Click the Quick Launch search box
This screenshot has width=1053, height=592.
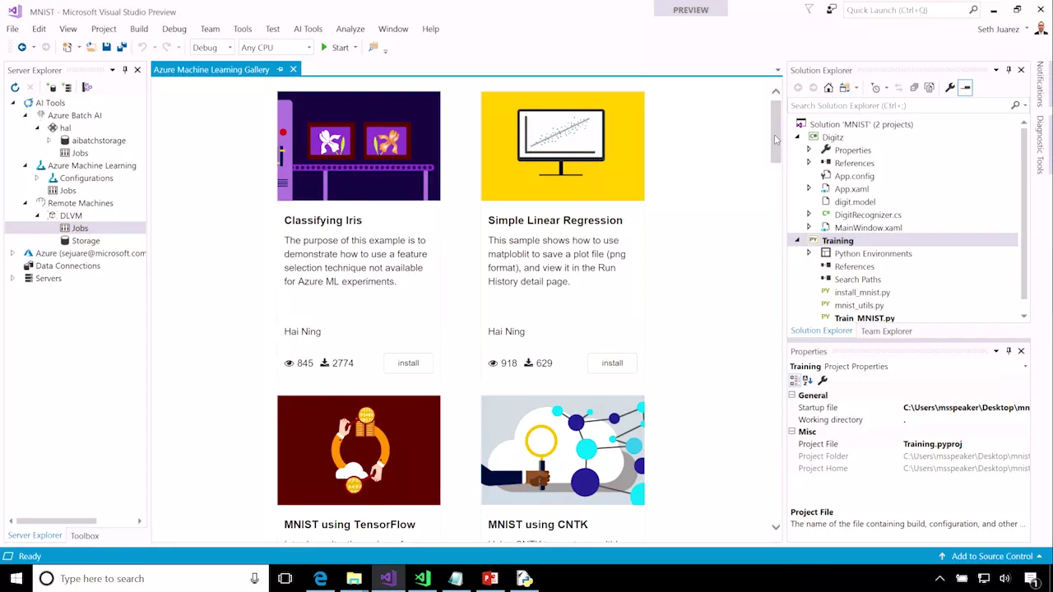click(912, 10)
